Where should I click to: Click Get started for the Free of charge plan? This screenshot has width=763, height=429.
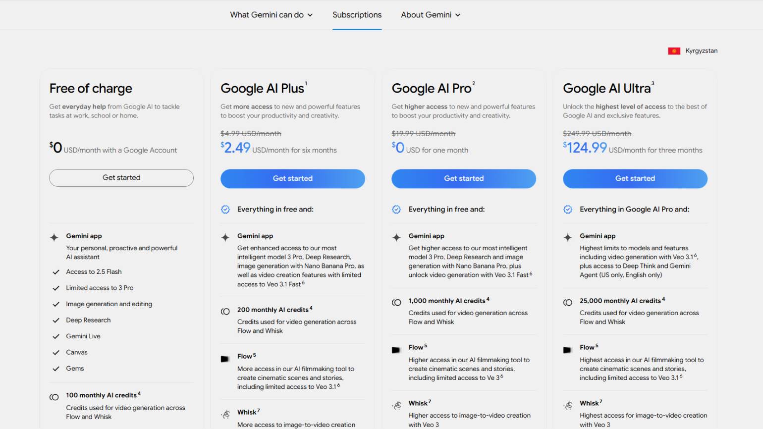click(x=121, y=178)
